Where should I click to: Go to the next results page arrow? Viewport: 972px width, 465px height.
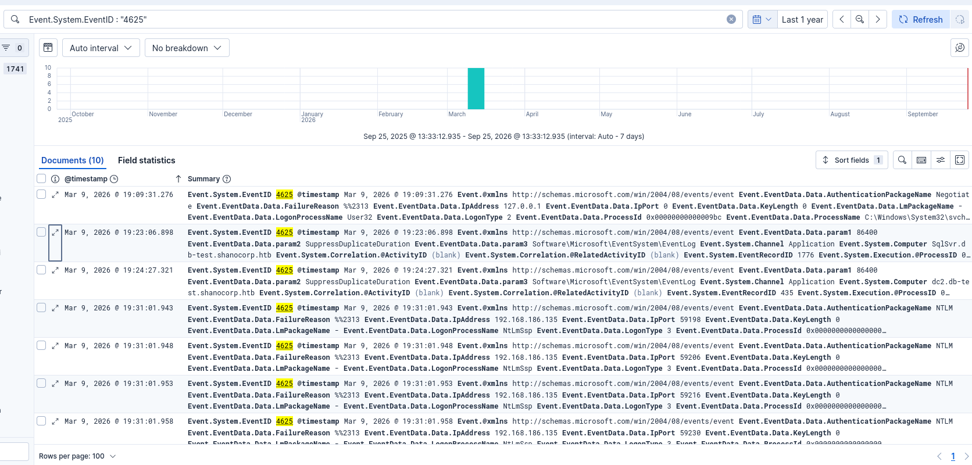point(966,456)
